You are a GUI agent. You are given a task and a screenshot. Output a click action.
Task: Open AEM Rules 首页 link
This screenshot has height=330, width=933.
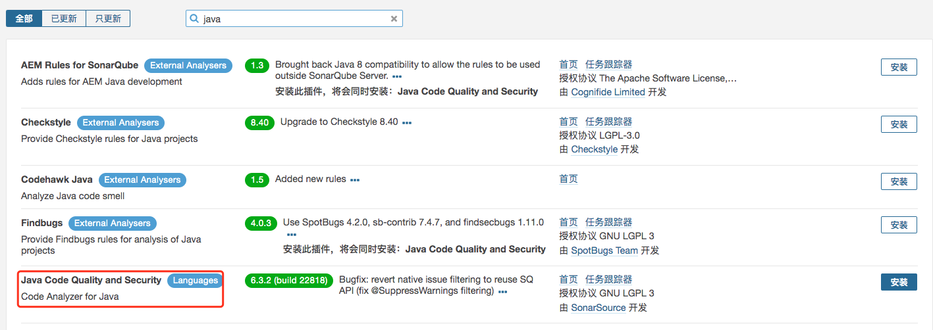[568, 64]
